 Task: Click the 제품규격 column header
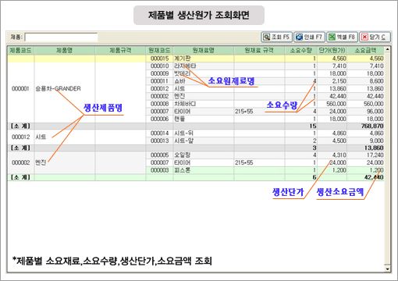coord(120,50)
